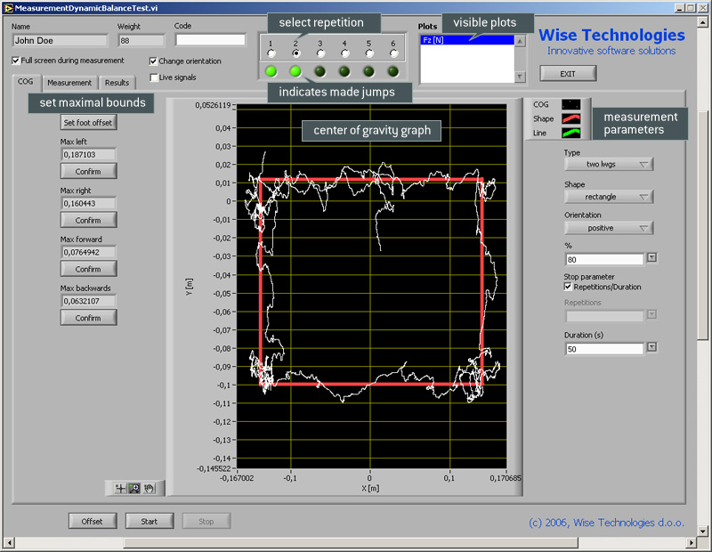Viewport: 712px width, 552px height.
Task: Click the first green jump indicator LED
Action: pyautogui.click(x=271, y=71)
